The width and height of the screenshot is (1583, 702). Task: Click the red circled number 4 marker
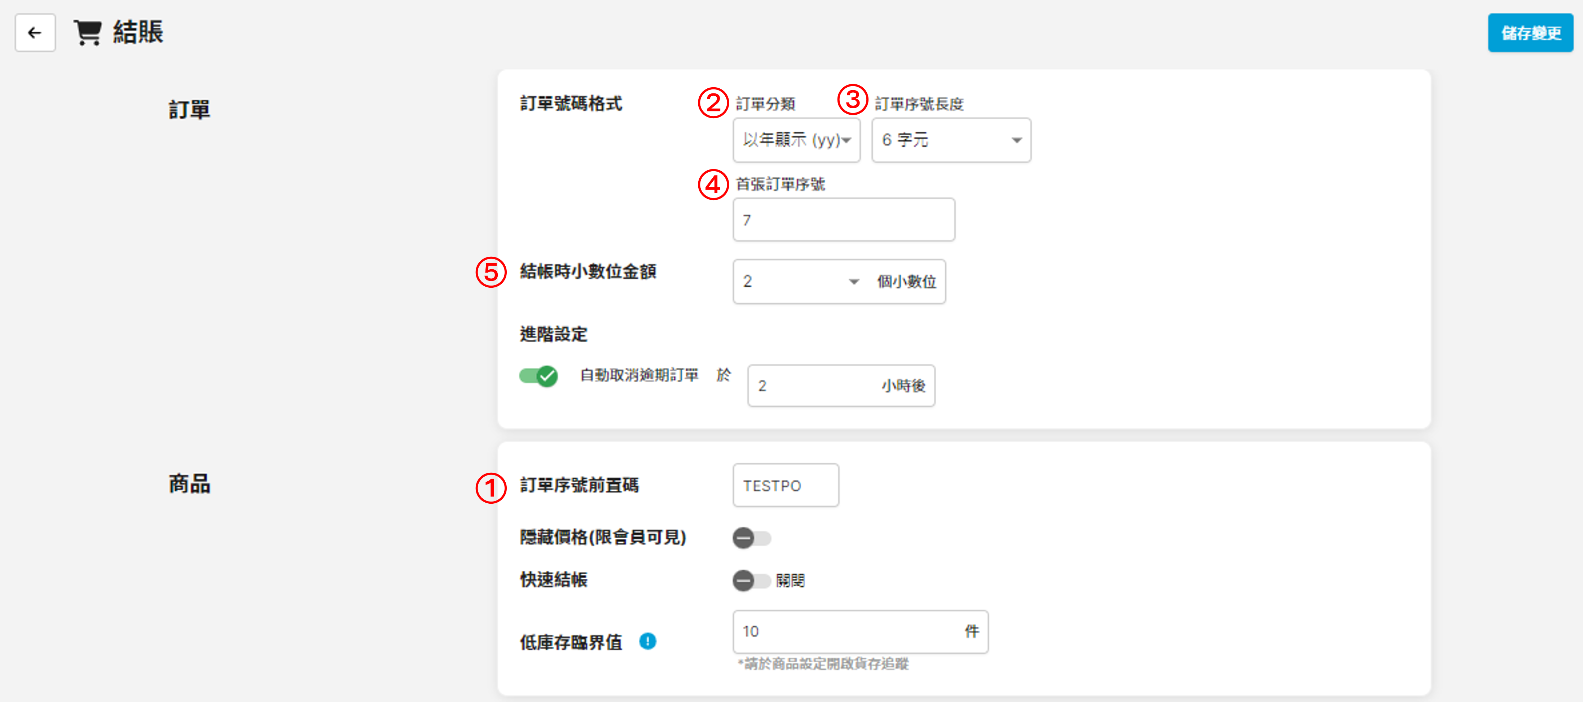pyautogui.click(x=712, y=184)
